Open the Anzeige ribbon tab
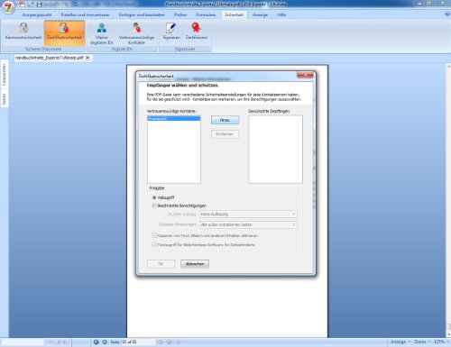 pos(260,14)
